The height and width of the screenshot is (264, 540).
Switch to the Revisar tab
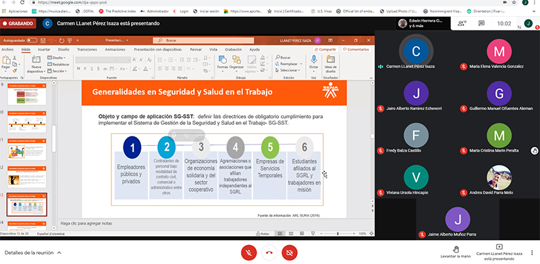pyautogui.click(x=196, y=49)
